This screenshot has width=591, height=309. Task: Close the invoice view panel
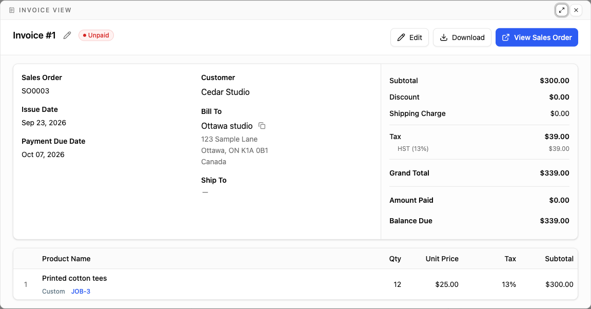[x=576, y=10]
